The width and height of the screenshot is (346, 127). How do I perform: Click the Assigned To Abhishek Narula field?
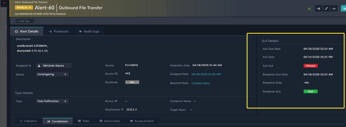54,65
